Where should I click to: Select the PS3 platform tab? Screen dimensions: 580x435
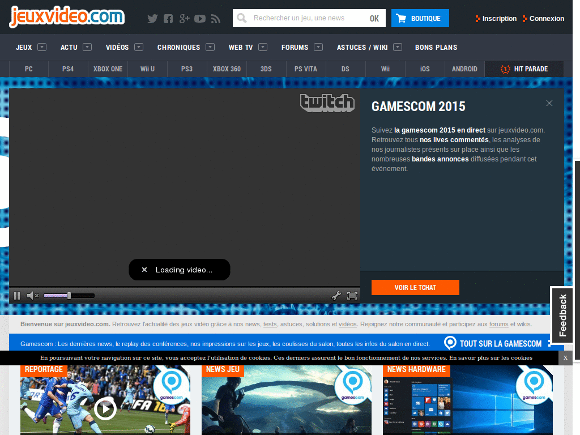(x=187, y=69)
